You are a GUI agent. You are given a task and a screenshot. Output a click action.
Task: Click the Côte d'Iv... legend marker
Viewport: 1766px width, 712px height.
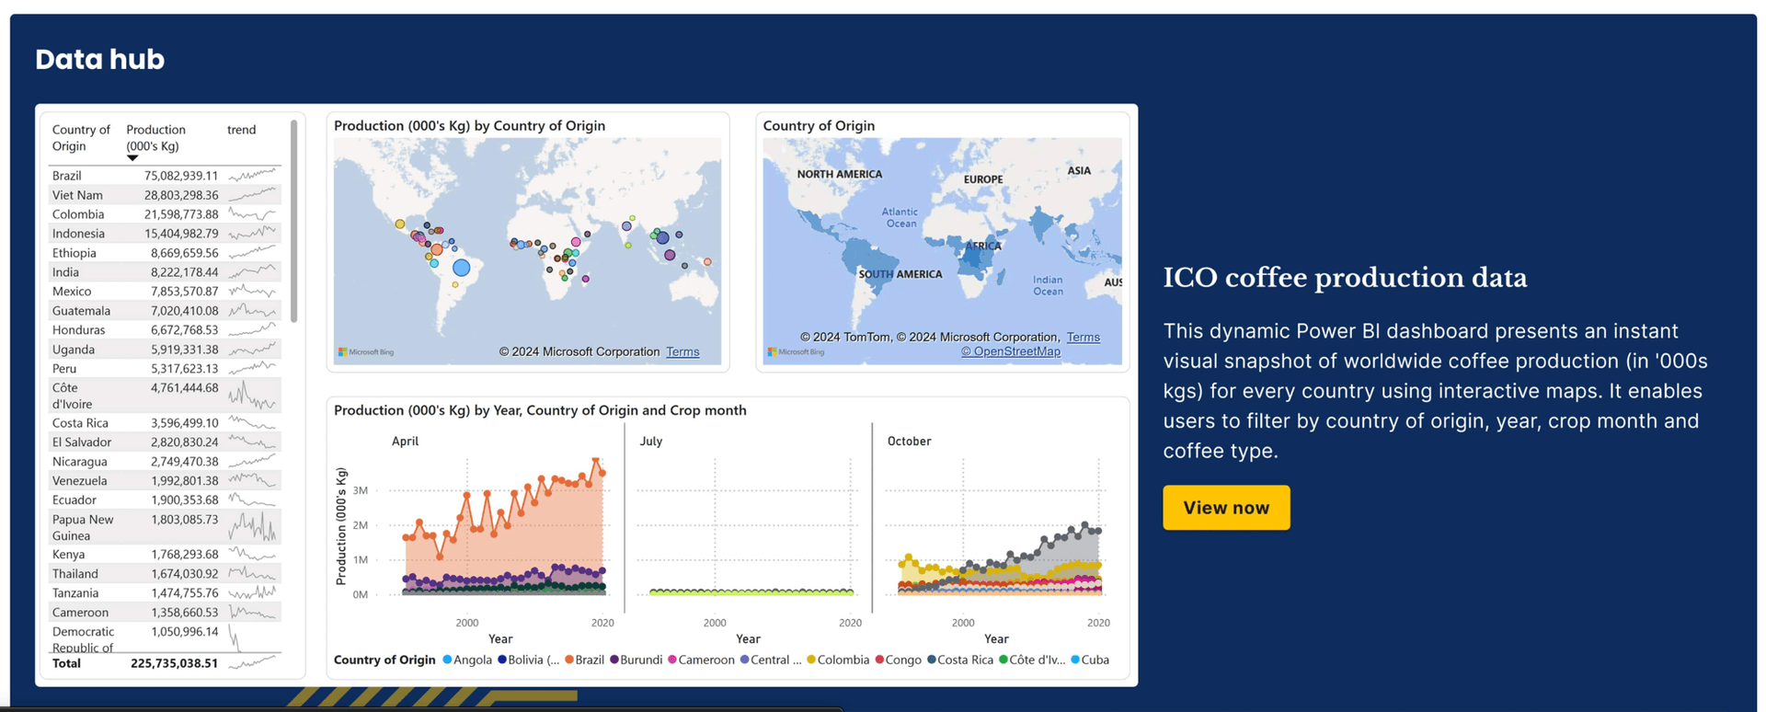tap(1003, 660)
